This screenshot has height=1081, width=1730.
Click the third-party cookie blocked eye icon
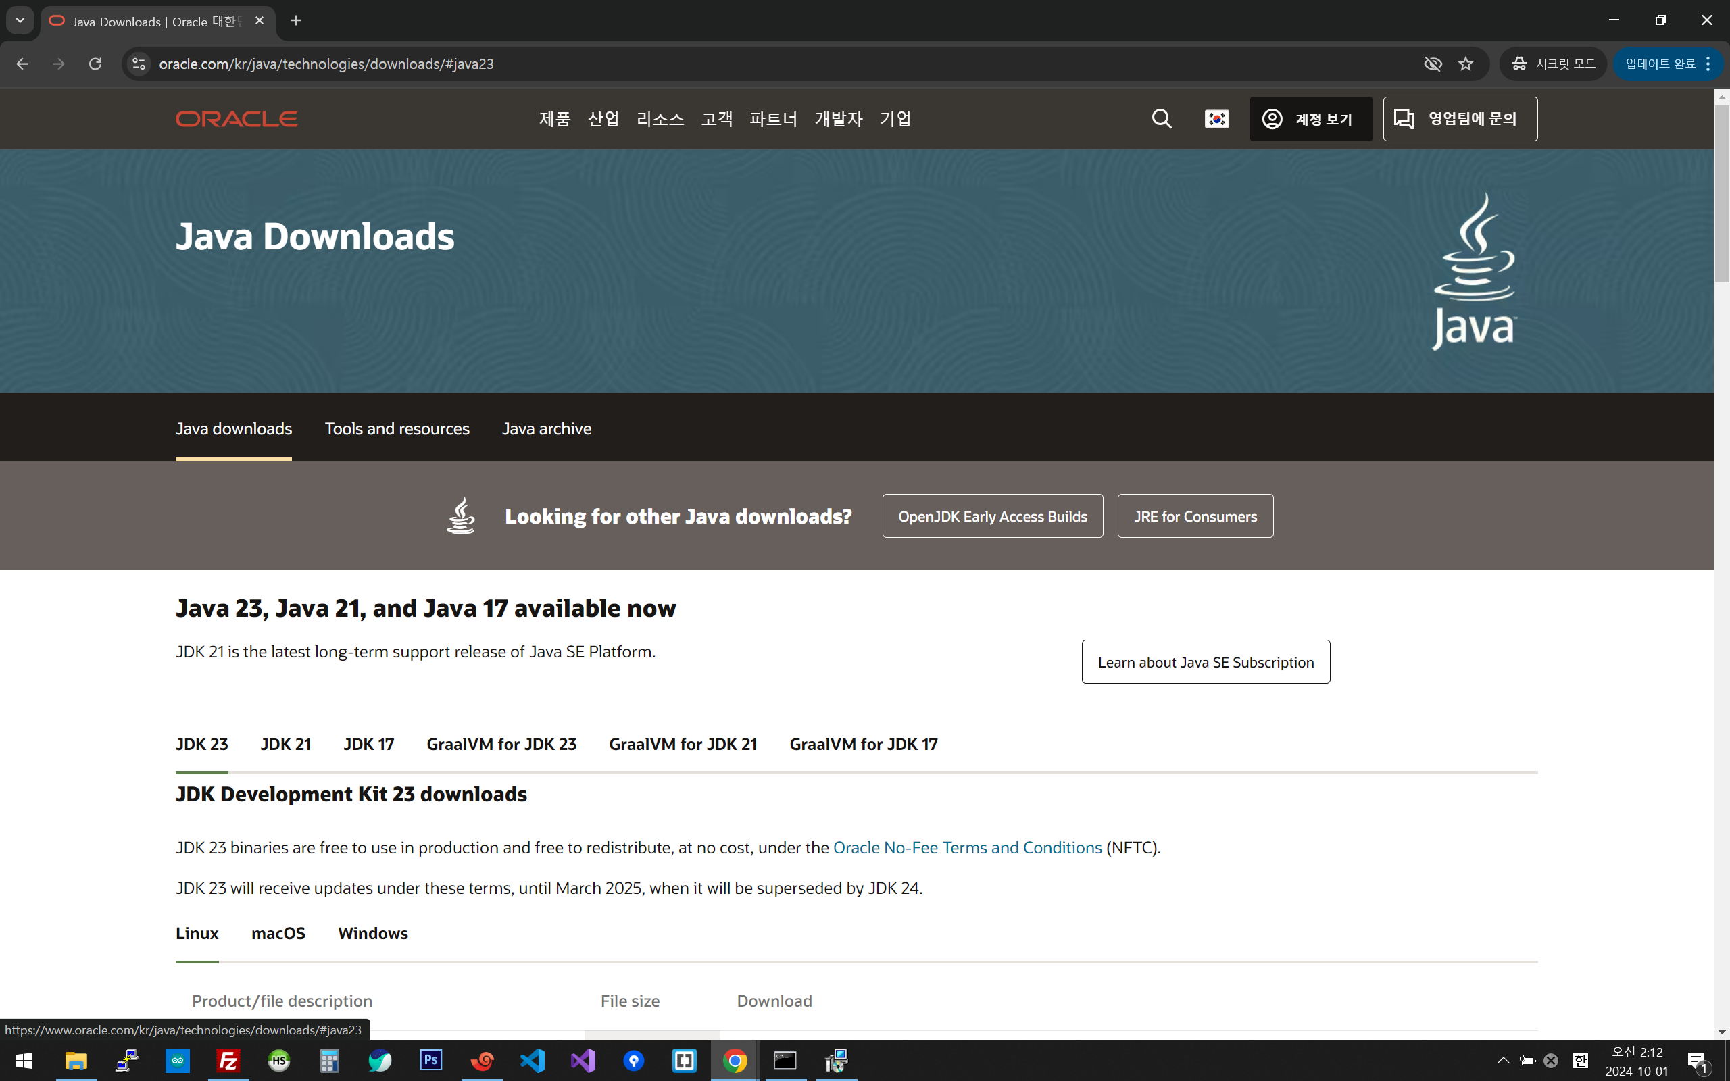pyautogui.click(x=1433, y=64)
